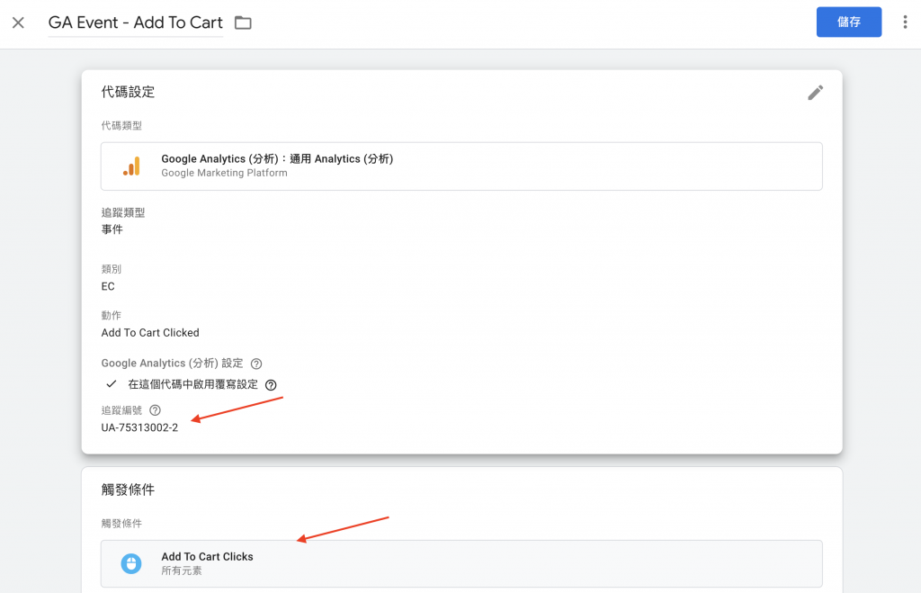Viewport: 921px width, 593px height.
Task: Click the 追蹤類型 label
Action: click(122, 212)
